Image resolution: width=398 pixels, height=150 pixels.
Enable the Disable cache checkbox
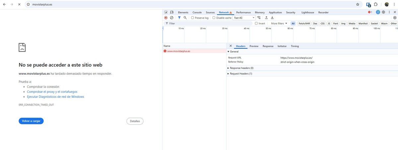[x=214, y=18]
